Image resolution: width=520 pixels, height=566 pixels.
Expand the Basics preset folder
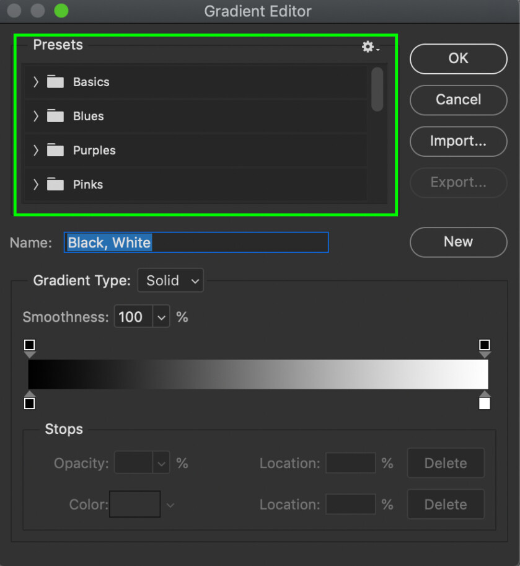click(x=35, y=81)
